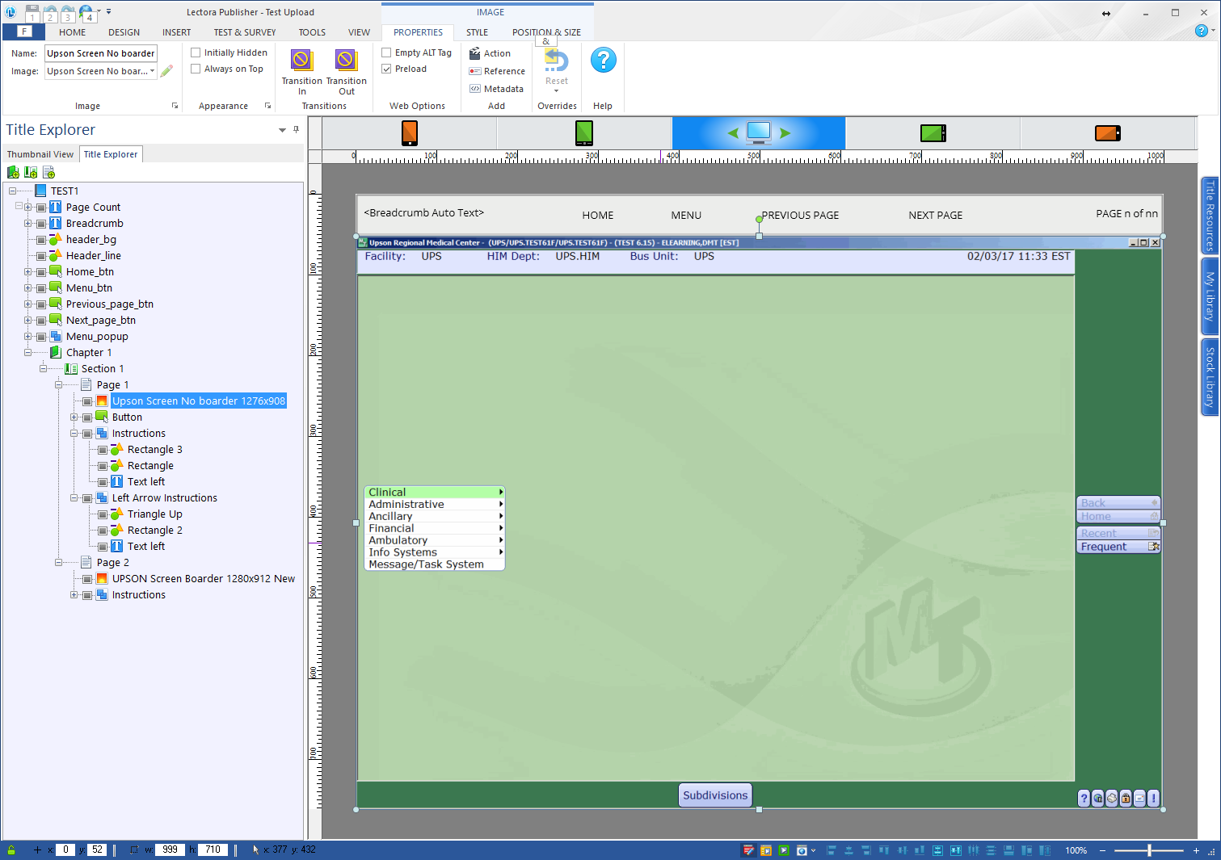The width and height of the screenshot is (1221, 860).
Task: Toggle the lock icon in status bar
Action: coord(11,850)
